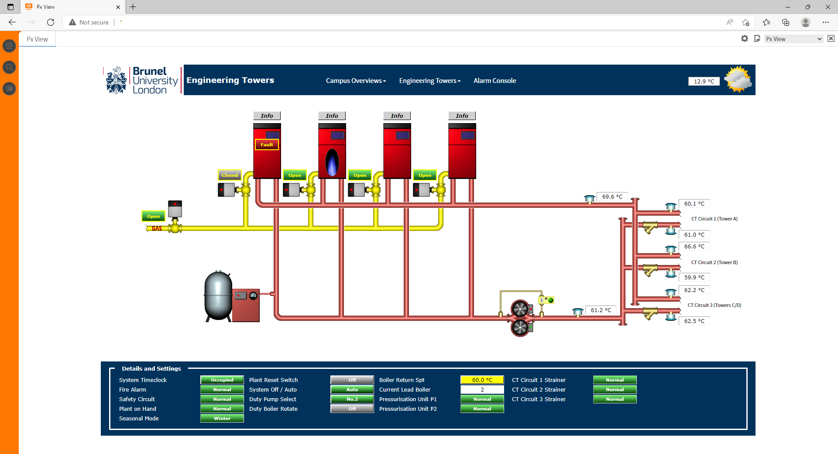Click the Info button above first boiler

pos(267,116)
